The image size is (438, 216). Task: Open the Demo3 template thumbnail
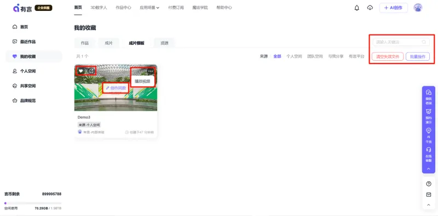click(116, 88)
